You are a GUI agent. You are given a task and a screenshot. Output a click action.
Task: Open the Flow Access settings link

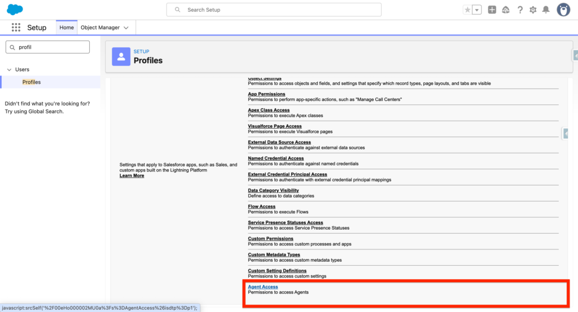262,206
